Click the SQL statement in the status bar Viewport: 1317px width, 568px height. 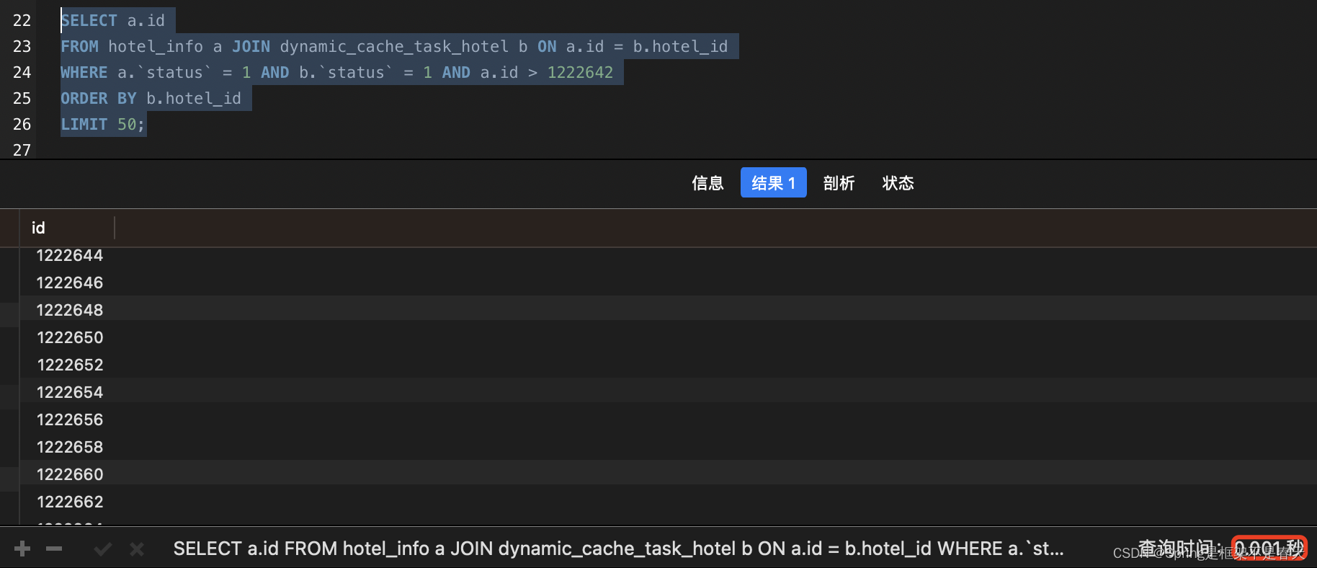618,549
